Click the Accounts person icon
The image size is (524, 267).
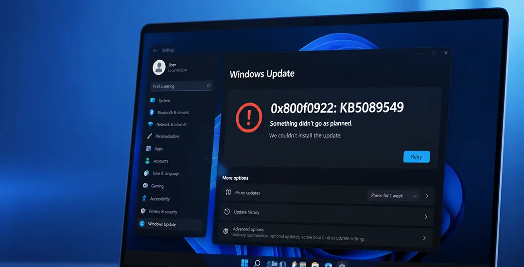[147, 161]
